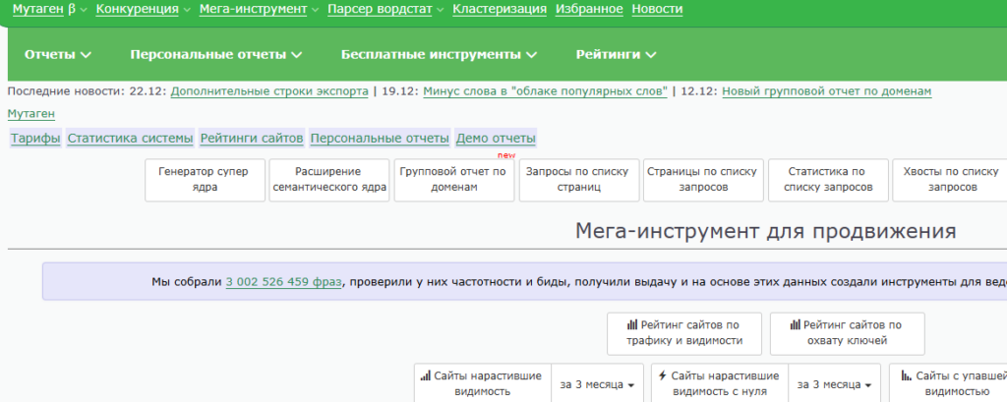Open period dropdown for Сайты нарастившие видимость
Viewport: 1007px width, 402px height.
[x=598, y=384]
